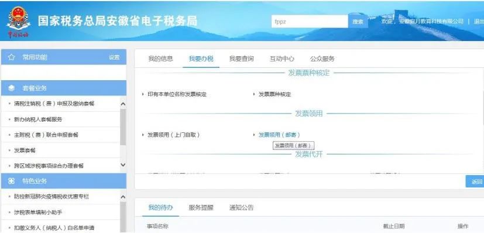Select 新办纳税人套餐服务

click(x=38, y=119)
